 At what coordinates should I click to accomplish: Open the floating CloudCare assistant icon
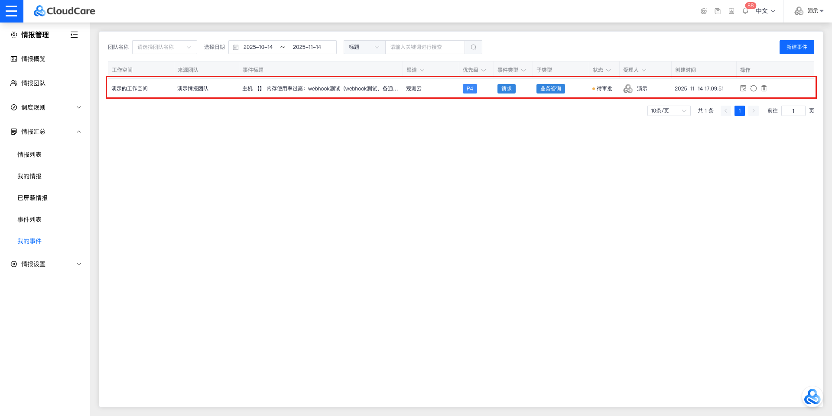click(x=812, y=397)
